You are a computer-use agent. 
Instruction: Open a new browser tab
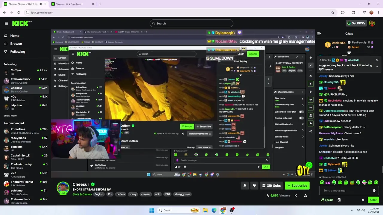coord(100,4)
